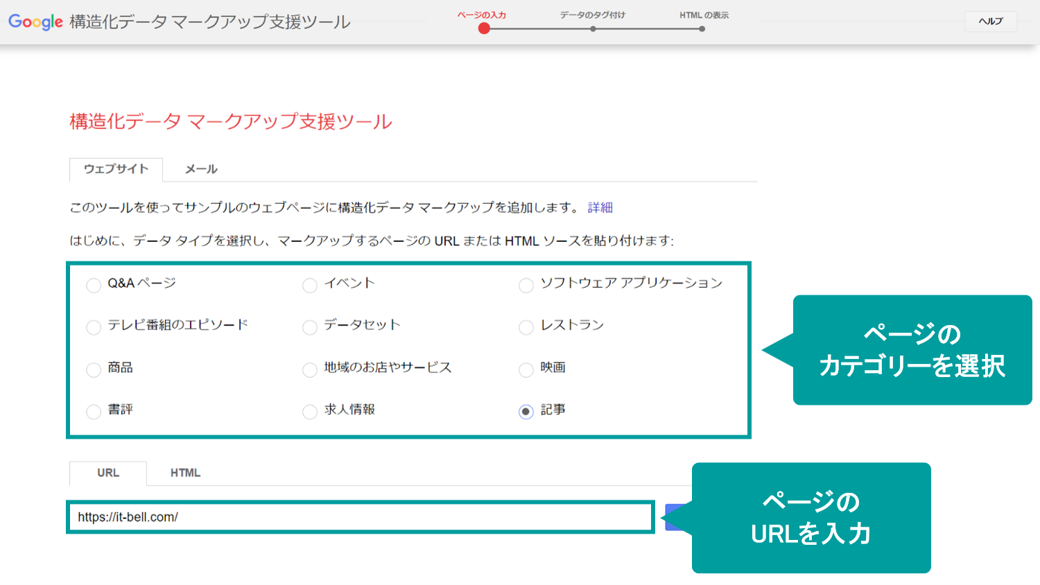This screenshot has width=1040, height=585.
Task: Open the URL input tab
Action: coord(108,473)
